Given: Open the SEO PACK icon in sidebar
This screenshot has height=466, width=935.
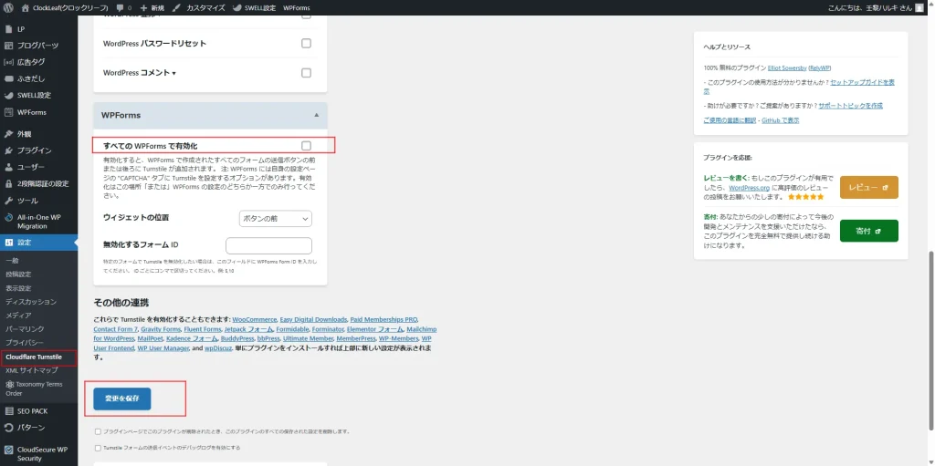Looking at the screenshot, I should click(x=9, y=411).
